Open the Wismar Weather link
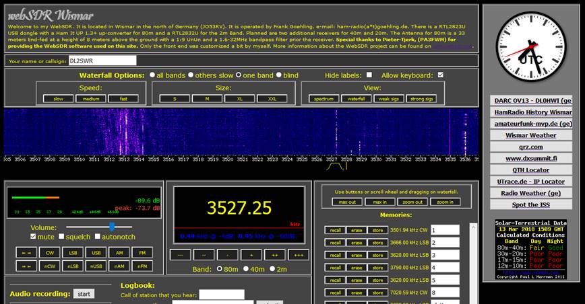 [531, 135]
